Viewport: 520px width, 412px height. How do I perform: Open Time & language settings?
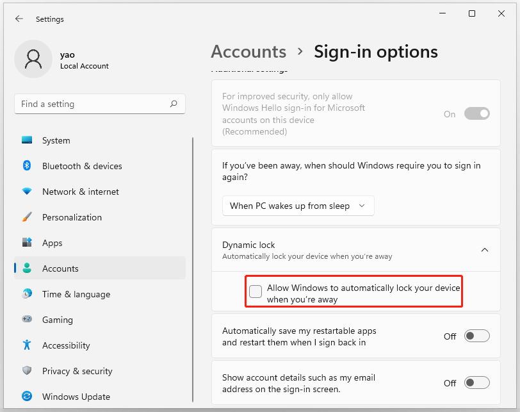(76, 294)
